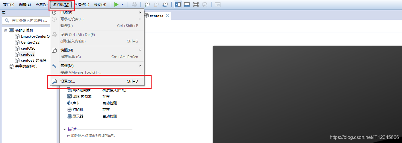Click the wrench icon beside 管理(M)
The image size is (402, 143).
pos(54,66)
